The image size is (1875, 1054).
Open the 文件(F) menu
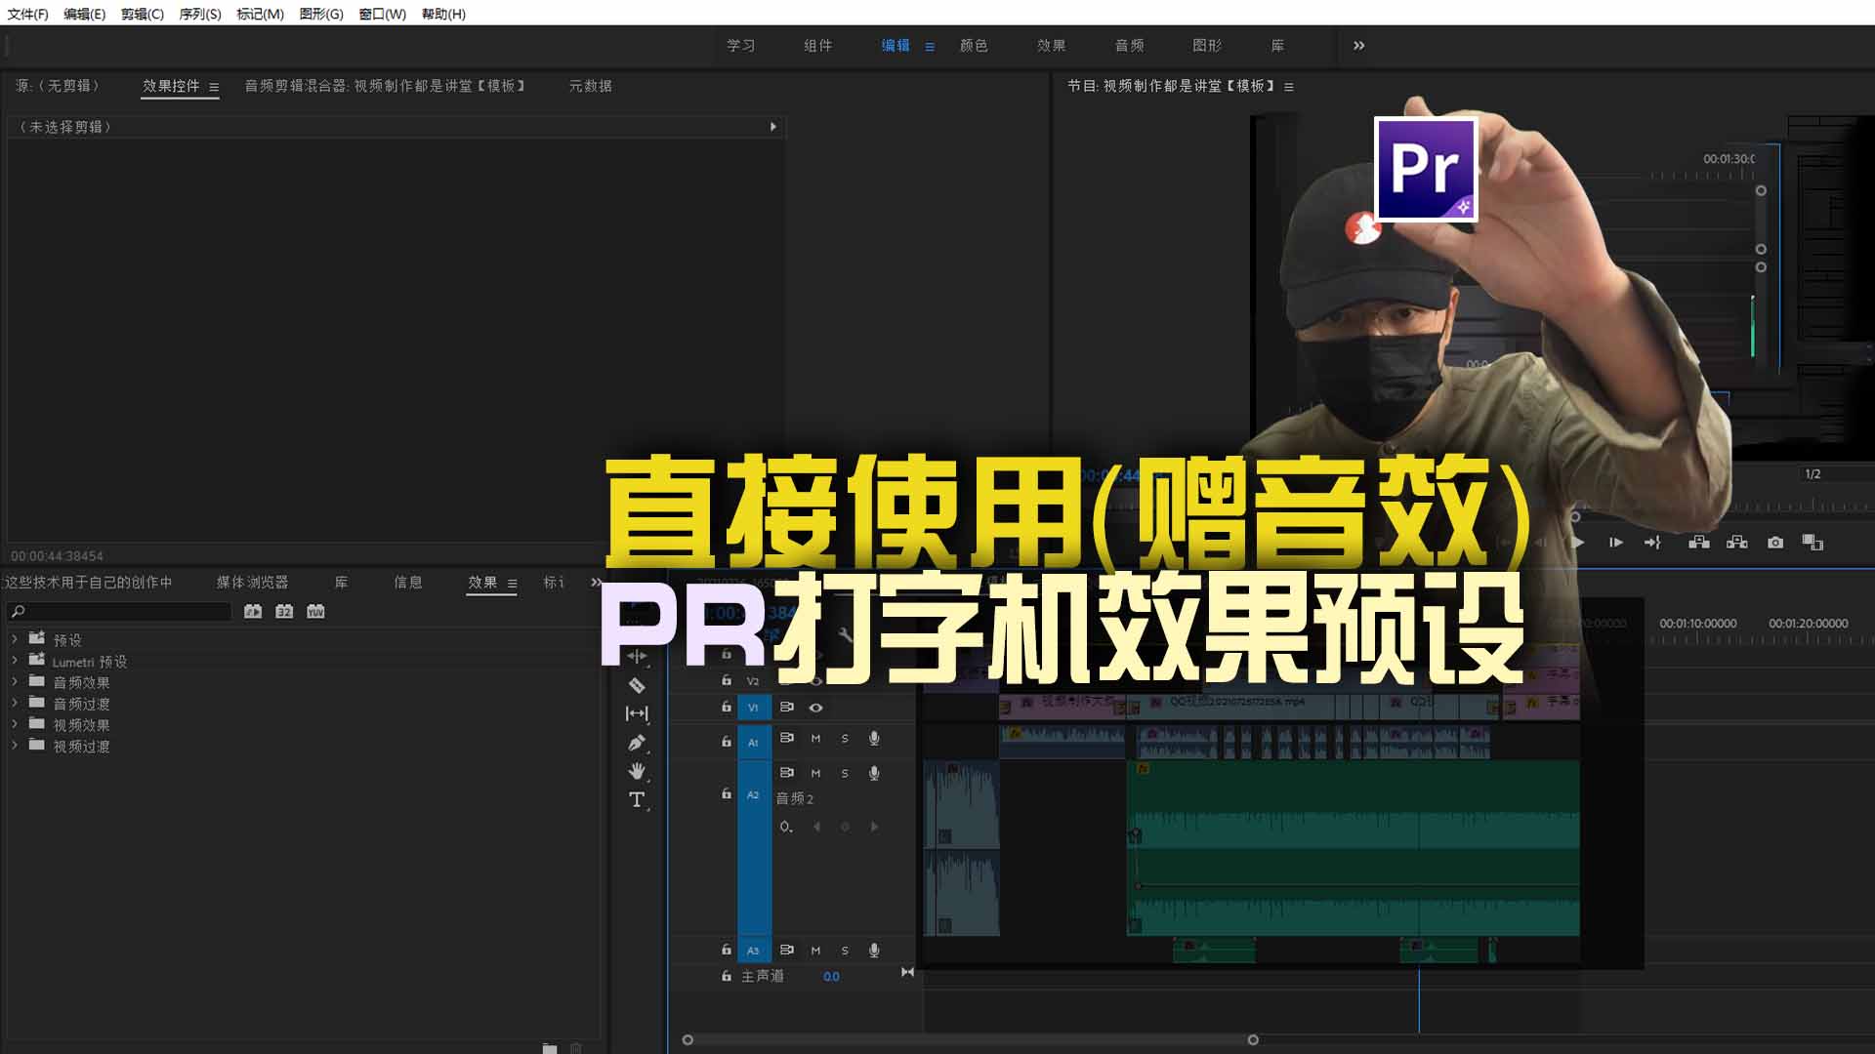[x=27, y=14]
